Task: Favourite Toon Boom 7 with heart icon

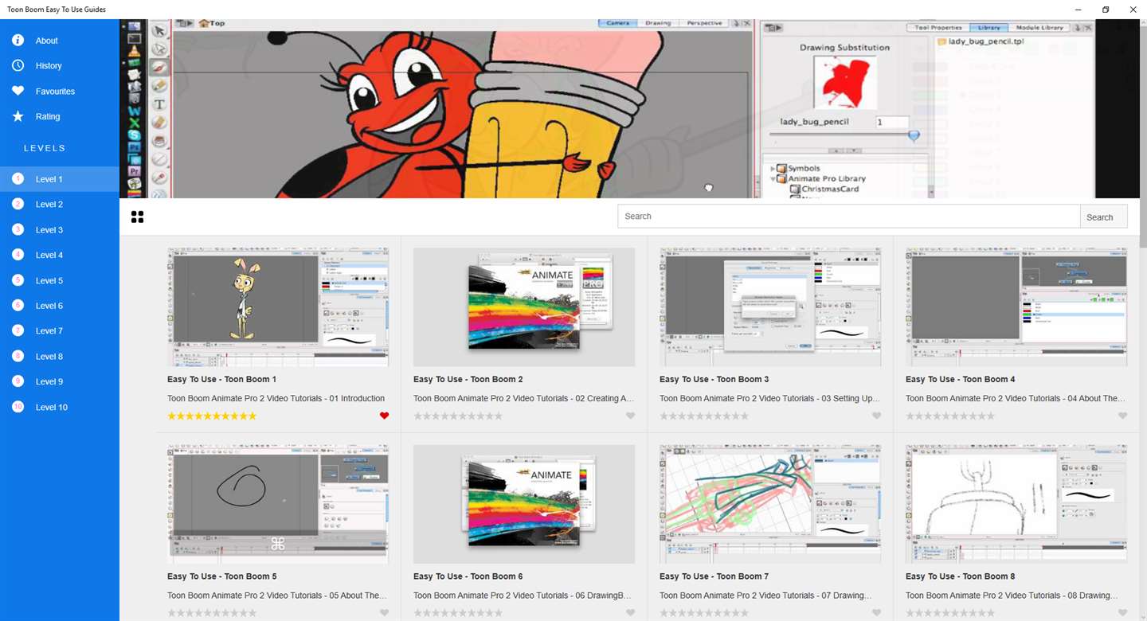Action: tap(876, 613)
